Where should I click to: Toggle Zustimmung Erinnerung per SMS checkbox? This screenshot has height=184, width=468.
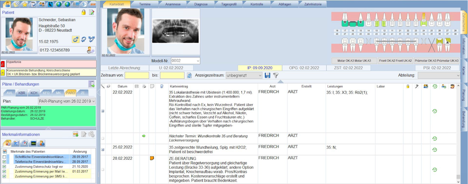click(x=4, y=176)
